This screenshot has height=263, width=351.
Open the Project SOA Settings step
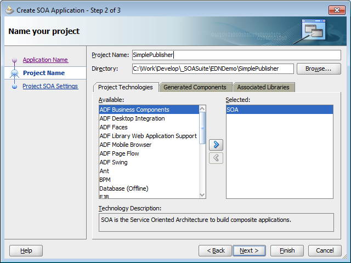coord(50,86)
